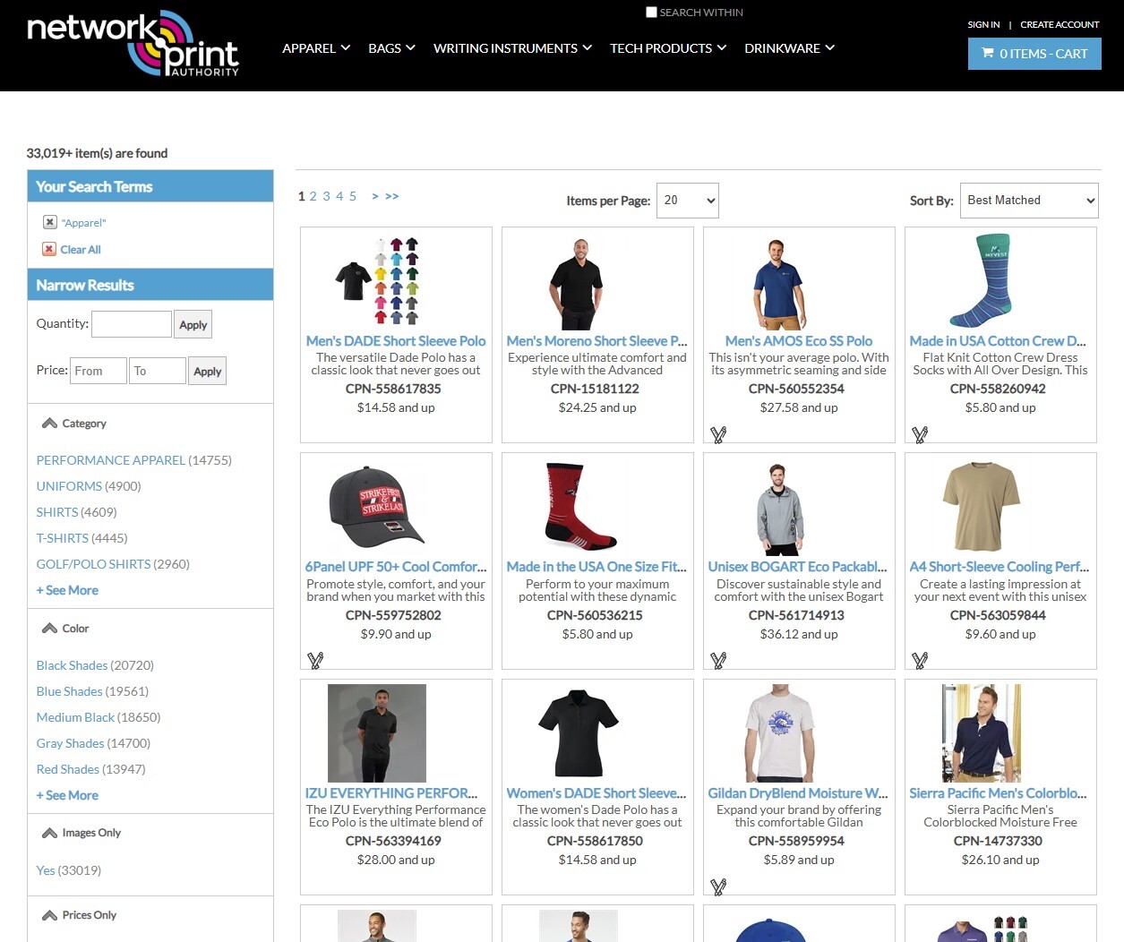Open the Apparel navigation menu
The width and height of the screenshot is (1124, 942).
click(x=315, y=48)
